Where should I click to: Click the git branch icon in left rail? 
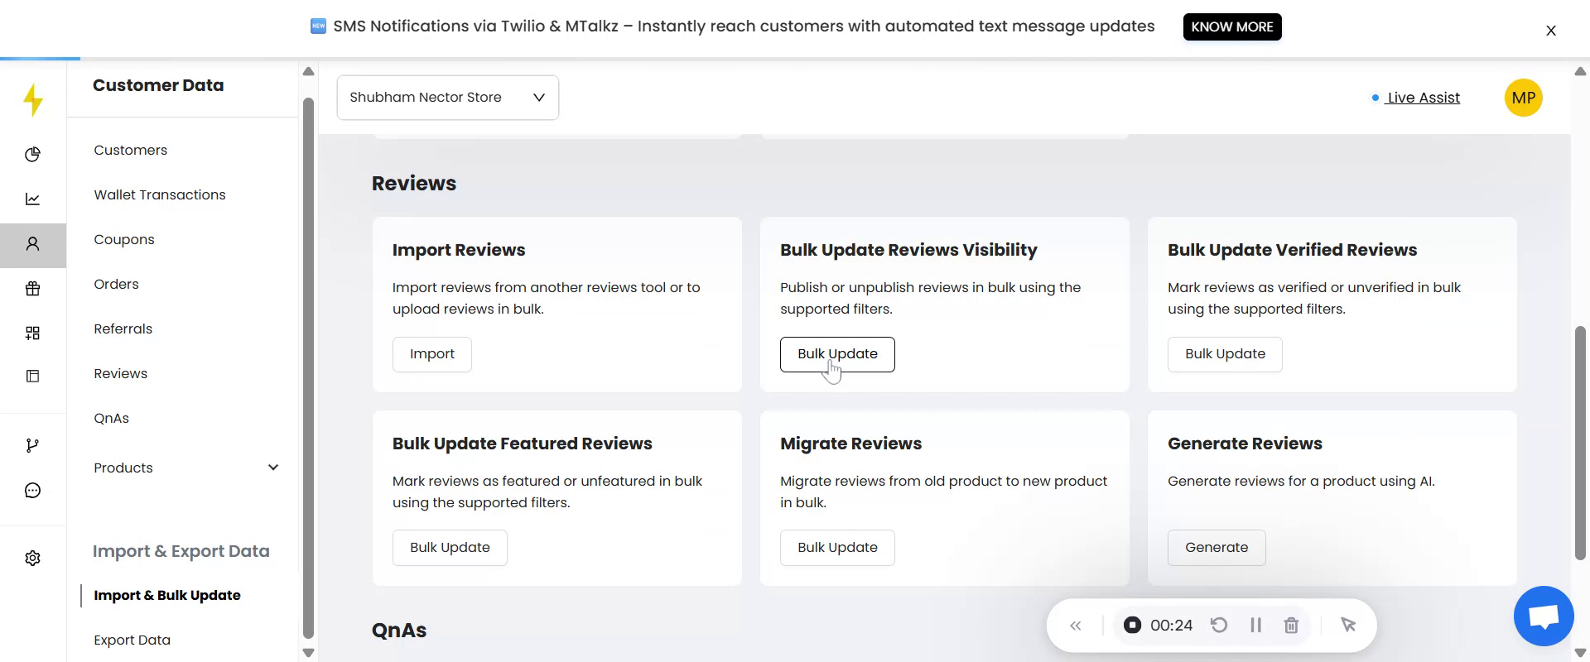pyautogui.click(x=32, y=446)
